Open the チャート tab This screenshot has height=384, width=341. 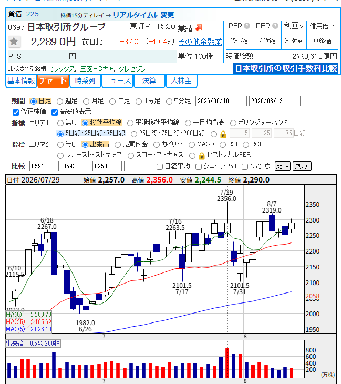pos(53,81)
